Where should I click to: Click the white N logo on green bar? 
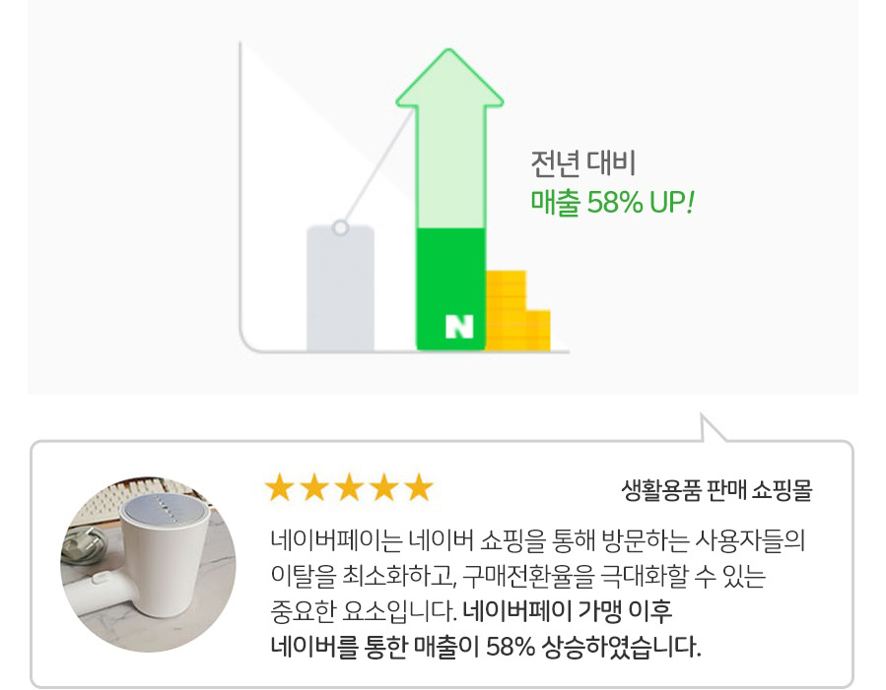458,327
